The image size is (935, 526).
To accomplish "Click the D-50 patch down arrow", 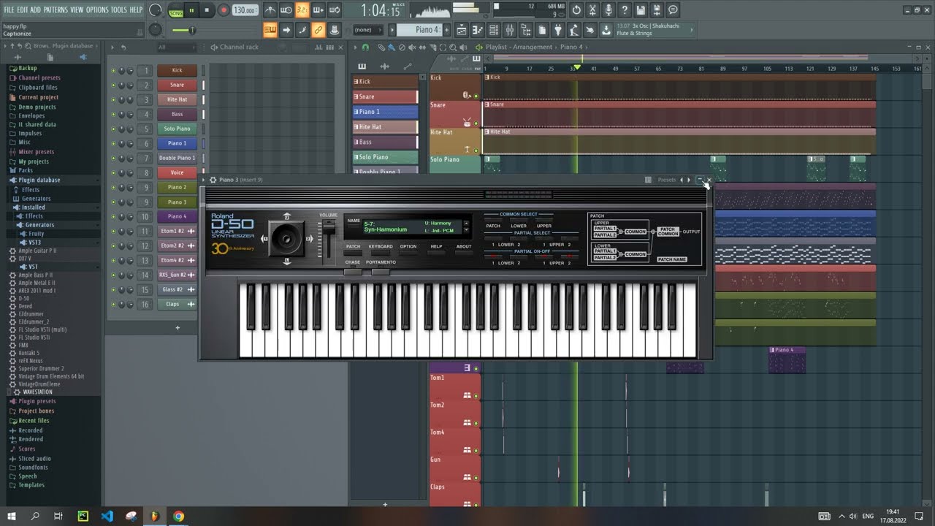I will 466,230.
